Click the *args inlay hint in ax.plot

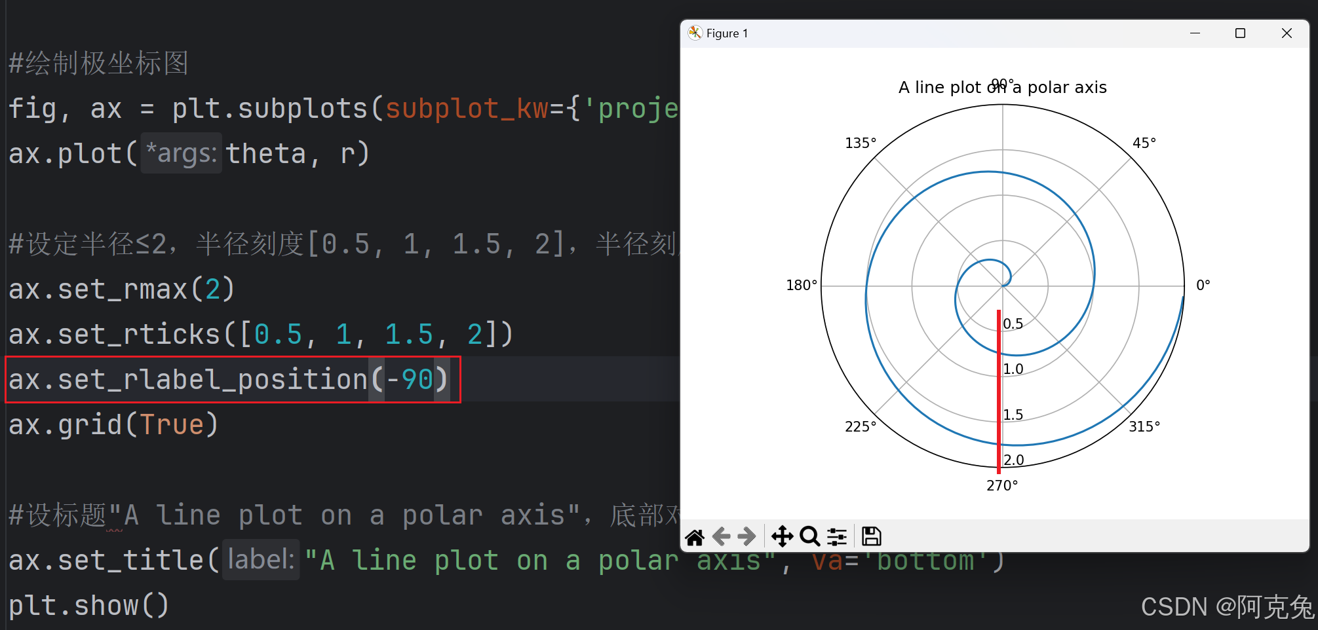182,153
